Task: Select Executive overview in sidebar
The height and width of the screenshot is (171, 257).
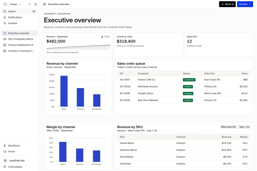Action: 20,33
